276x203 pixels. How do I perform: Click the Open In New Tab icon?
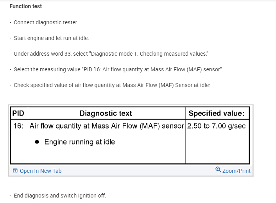pos(15,171)
